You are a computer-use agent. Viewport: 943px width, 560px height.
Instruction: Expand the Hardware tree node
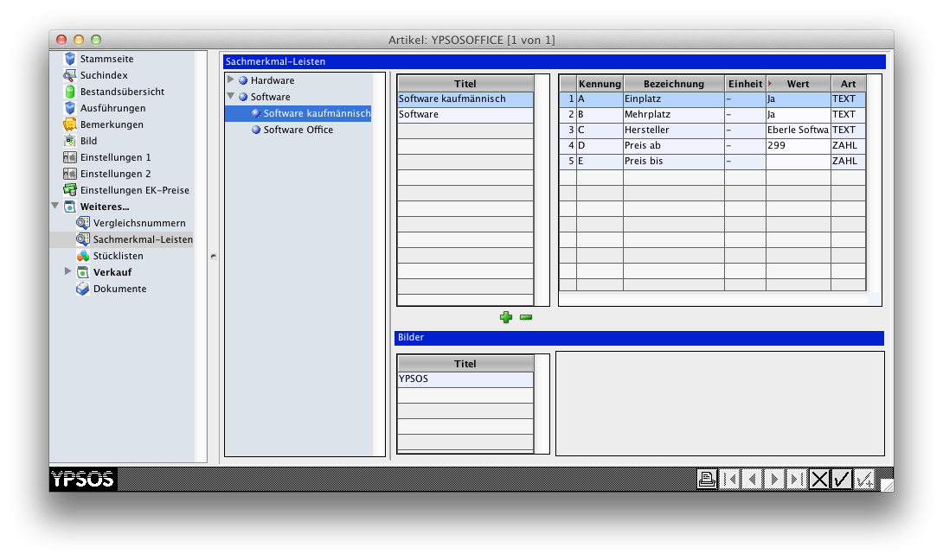[231, 80]
